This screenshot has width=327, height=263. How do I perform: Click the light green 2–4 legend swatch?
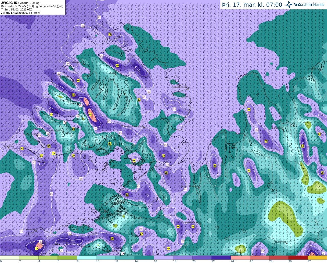coord(29,257)
